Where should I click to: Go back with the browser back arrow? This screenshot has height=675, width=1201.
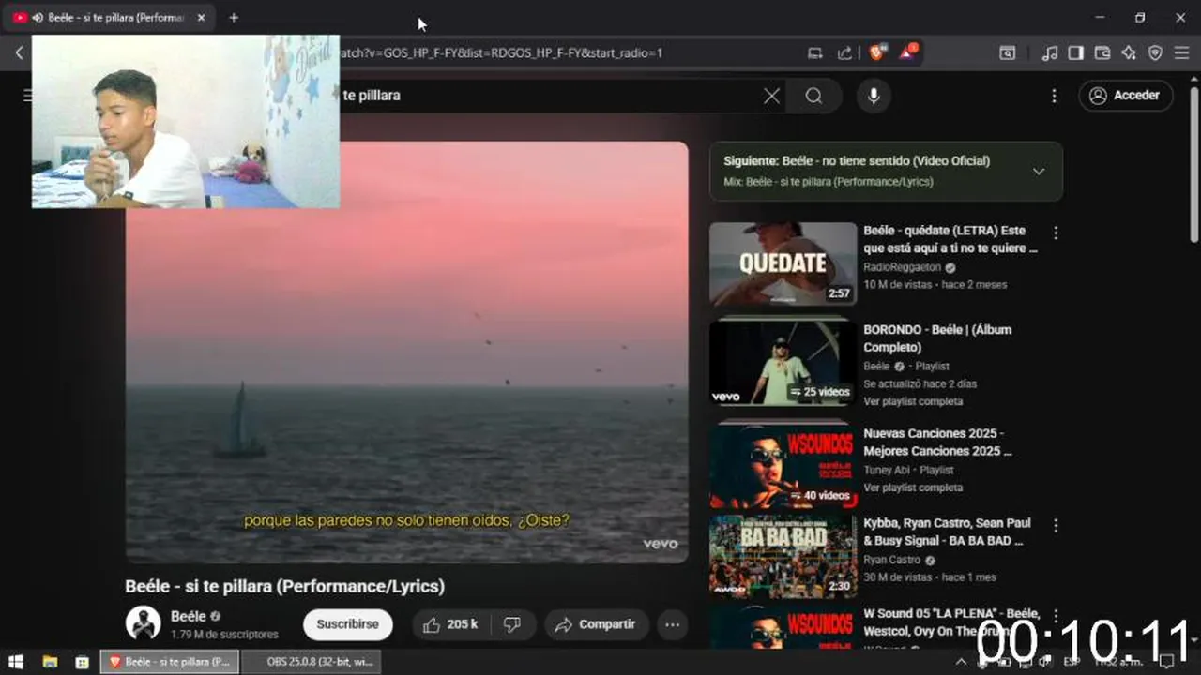(x=19, y=53)
